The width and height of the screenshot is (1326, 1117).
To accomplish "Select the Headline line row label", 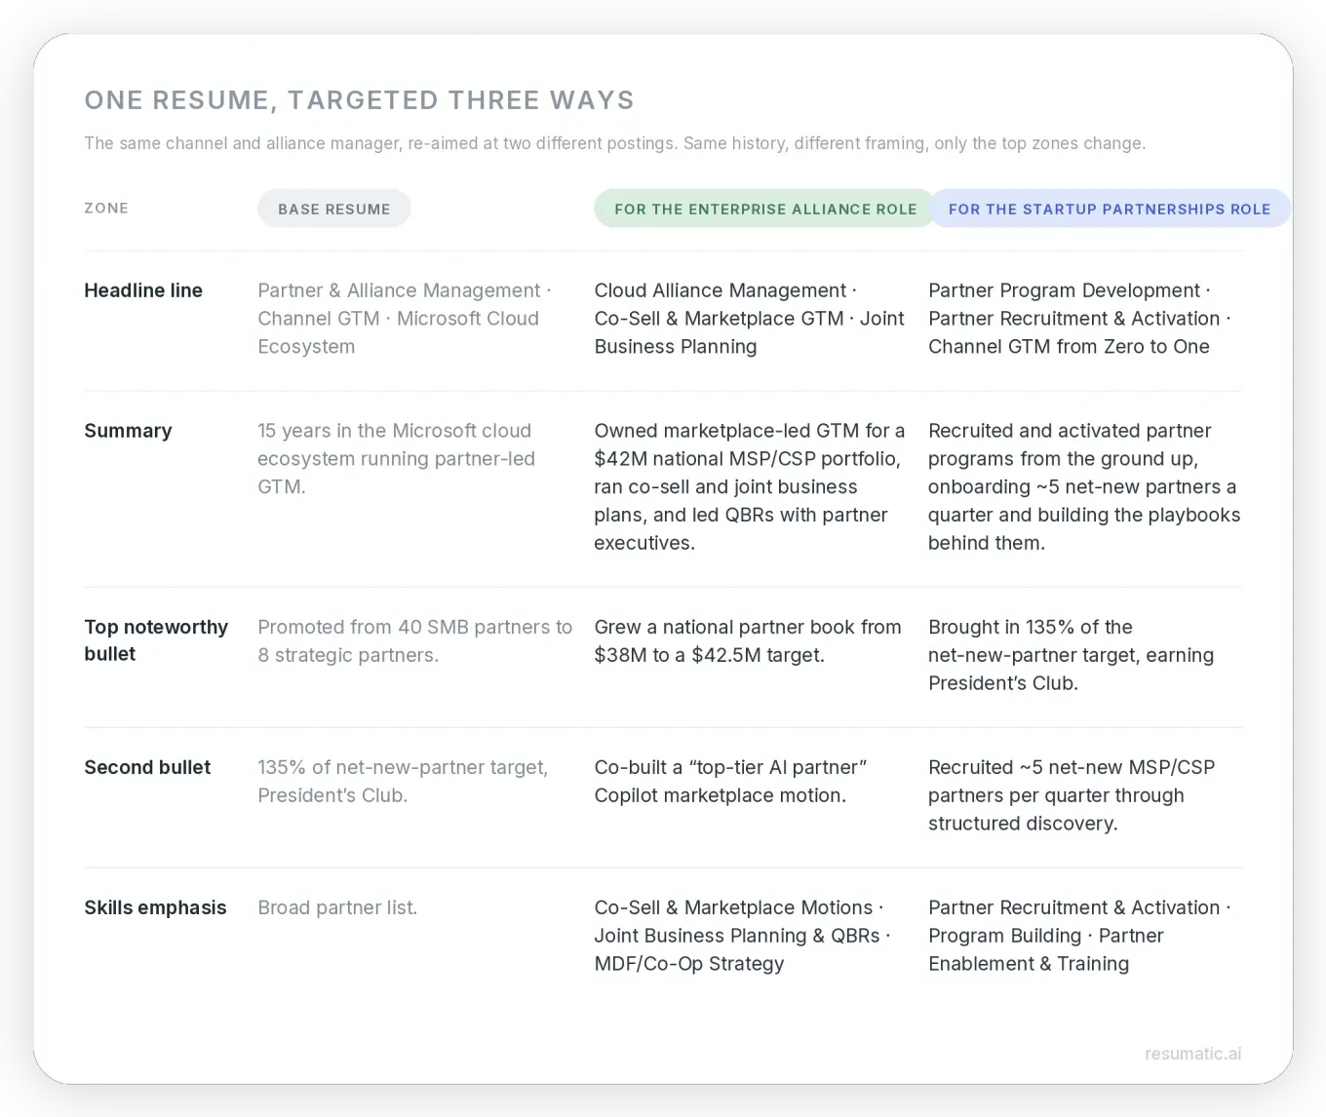I will [x=143, y=290].
